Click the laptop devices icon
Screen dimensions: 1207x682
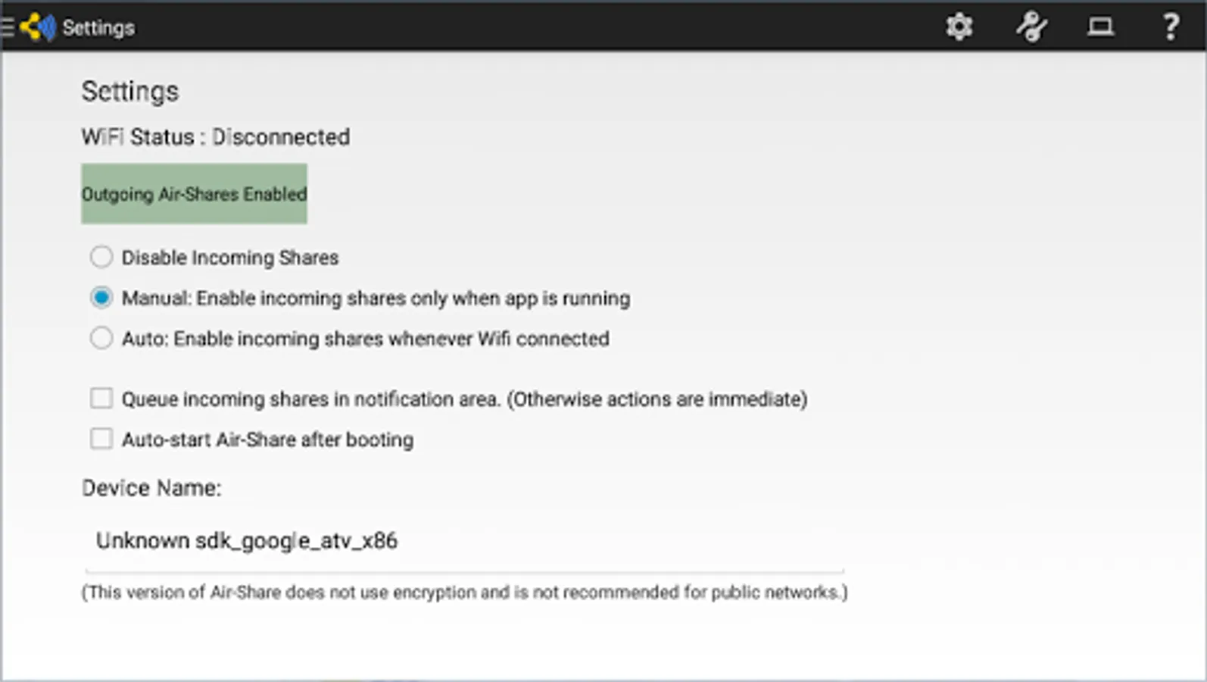[1100, 27]
